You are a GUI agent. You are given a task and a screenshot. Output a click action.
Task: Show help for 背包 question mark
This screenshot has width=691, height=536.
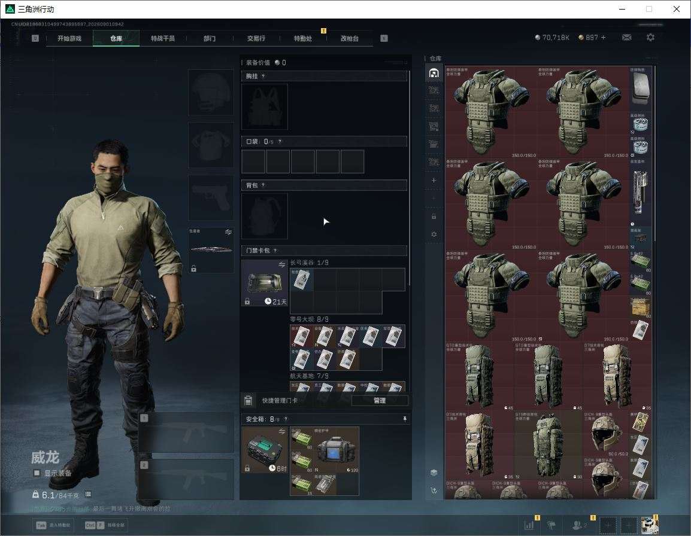point(263,185)
